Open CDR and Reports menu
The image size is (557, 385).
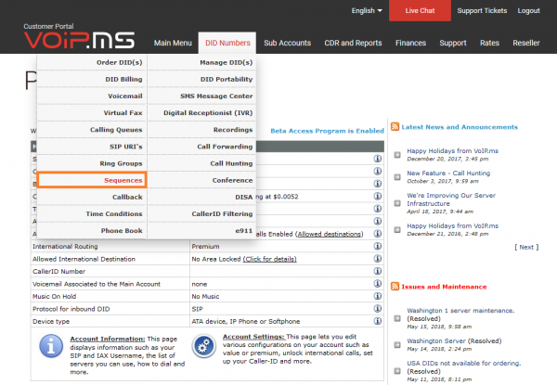coord(353,43)
